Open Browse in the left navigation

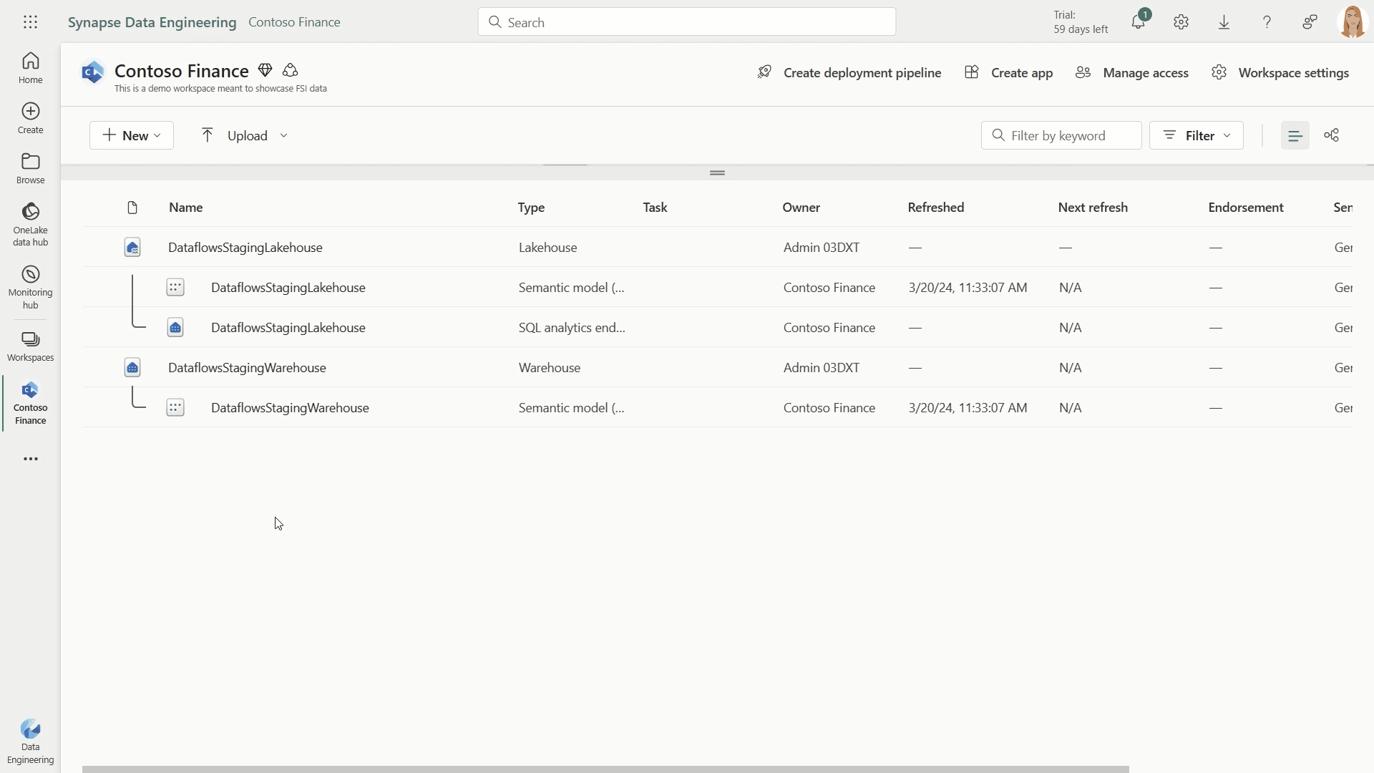(30, 168)
